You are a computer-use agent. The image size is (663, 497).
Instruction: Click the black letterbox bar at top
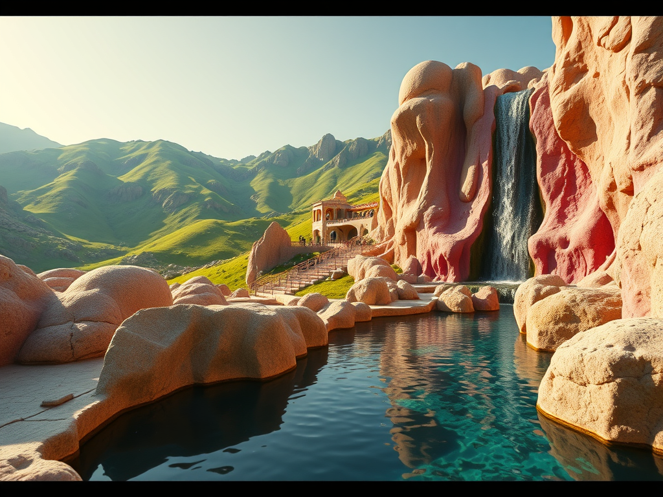click(331, 8)
